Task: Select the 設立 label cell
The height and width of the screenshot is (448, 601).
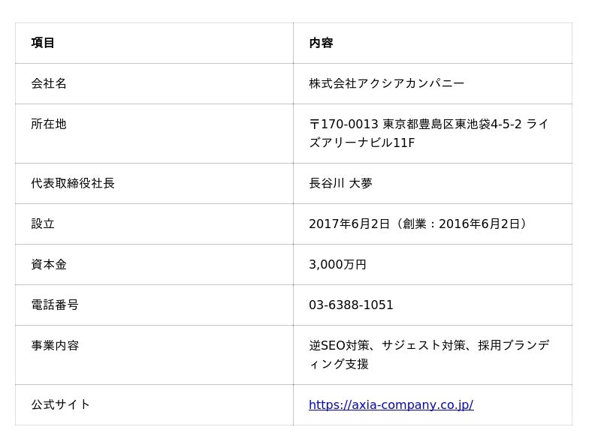Action: pyautogui.click(x=43, y=224)
